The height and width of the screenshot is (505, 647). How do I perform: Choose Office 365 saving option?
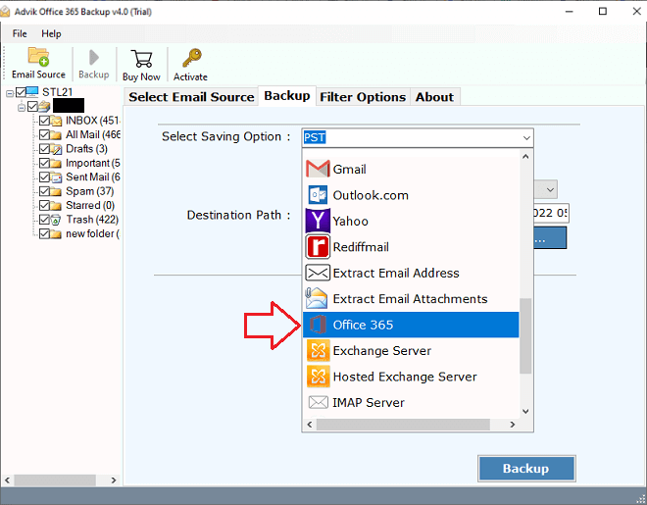pos(411,325)
